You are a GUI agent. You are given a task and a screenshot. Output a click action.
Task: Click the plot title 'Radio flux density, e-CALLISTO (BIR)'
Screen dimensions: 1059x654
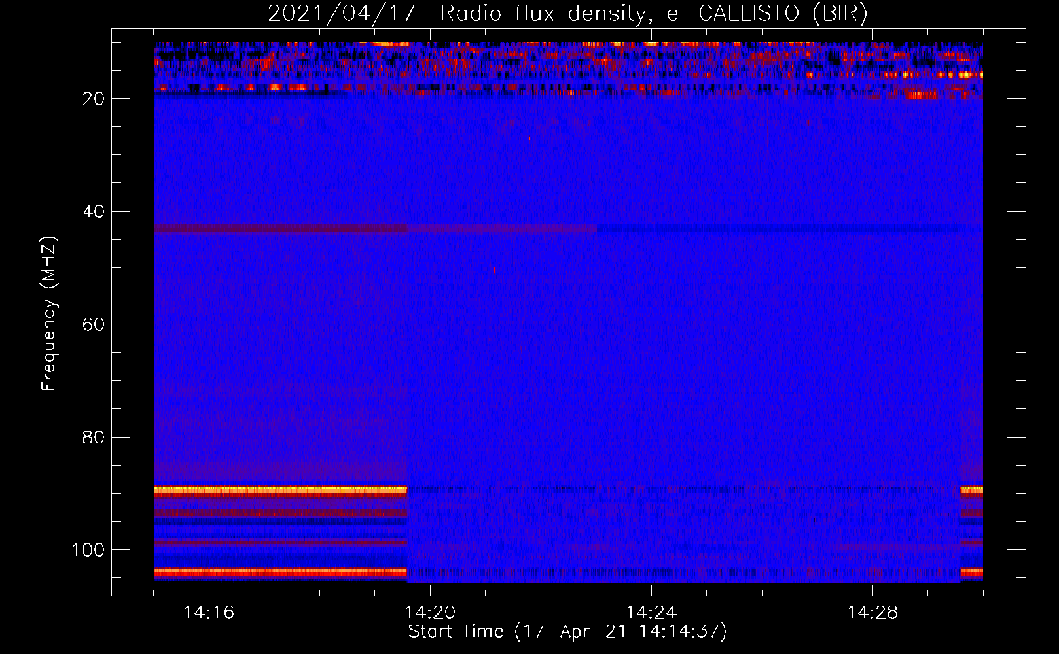pyautogui.click(x=654, y=14)
